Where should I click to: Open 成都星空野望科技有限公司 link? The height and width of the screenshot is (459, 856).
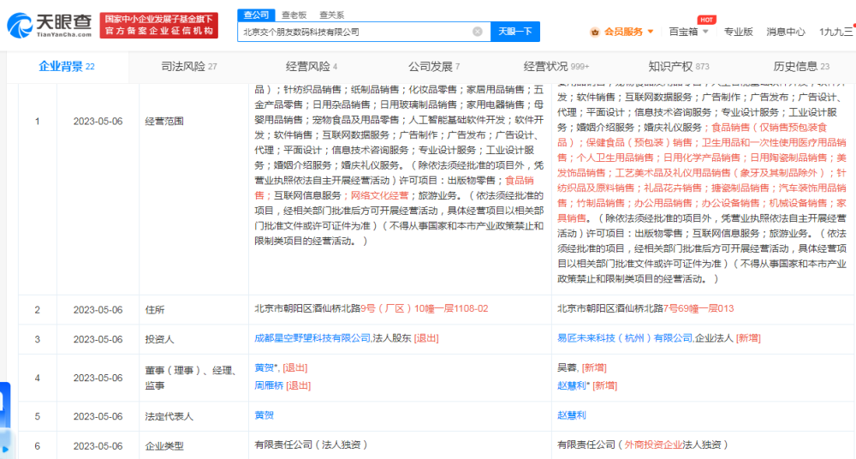312,338
